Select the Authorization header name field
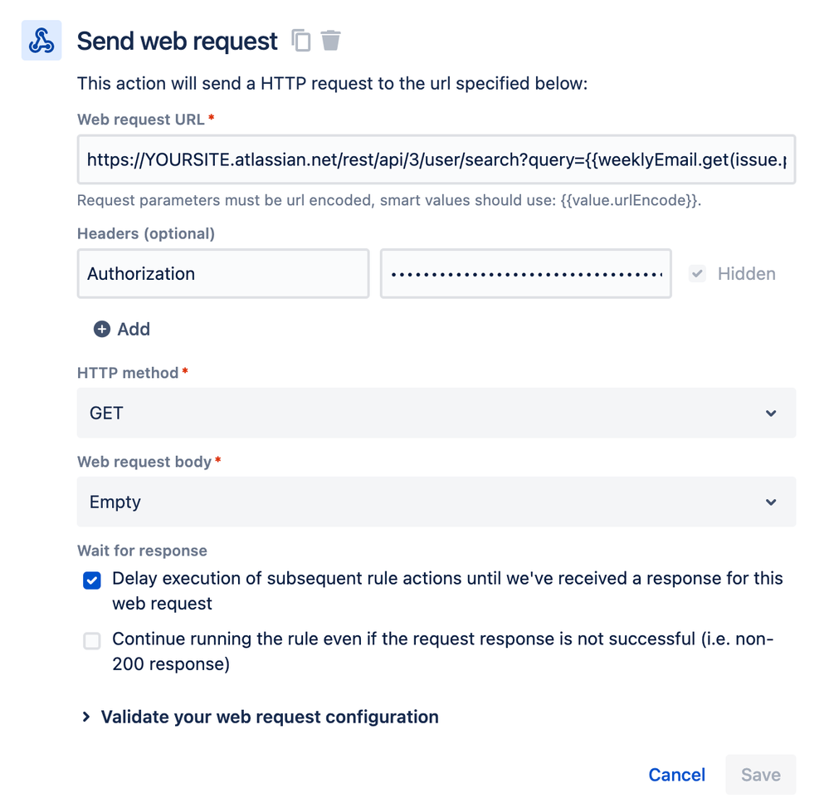 (223, 273)
